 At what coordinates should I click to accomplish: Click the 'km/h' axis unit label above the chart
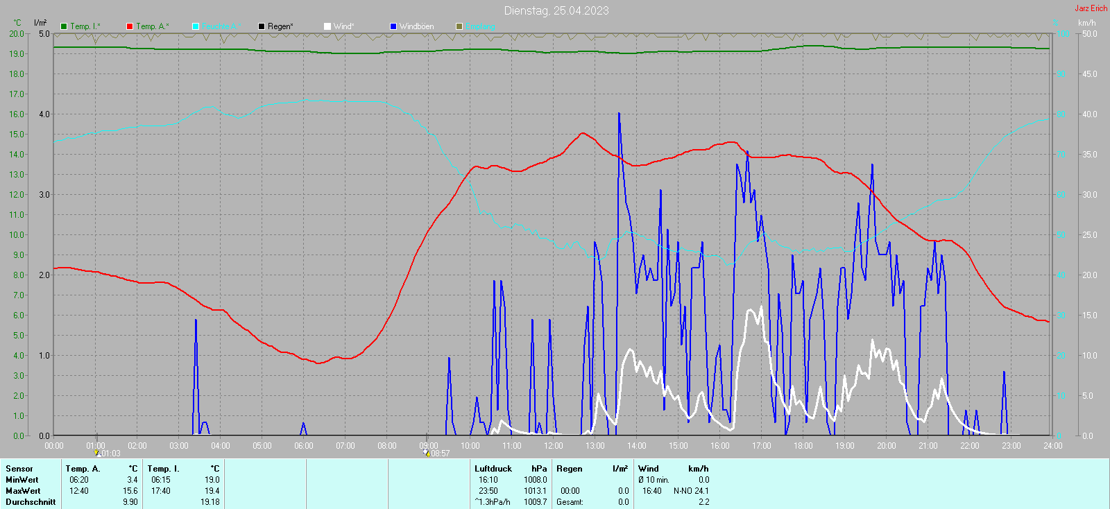[x=1087, y=23]
